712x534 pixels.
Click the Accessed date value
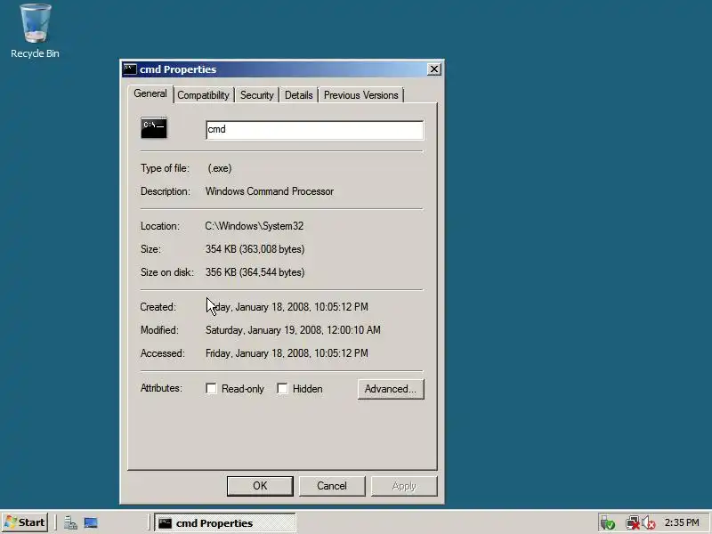click(287, 353)
